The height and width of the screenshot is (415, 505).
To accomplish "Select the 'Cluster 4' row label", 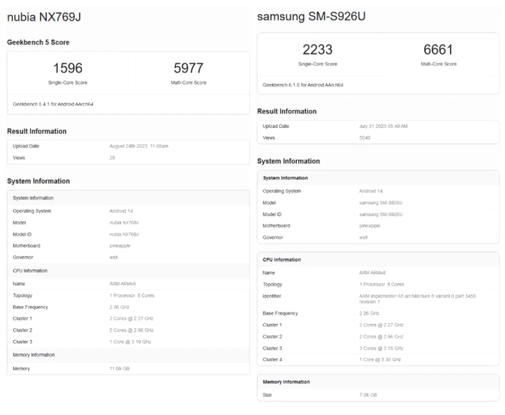I will [x=273, y=359].
